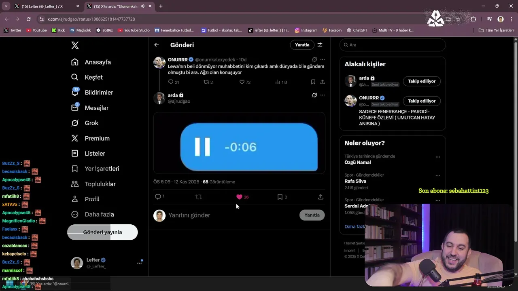This screenshot has width=518, height=291.
Task: Go back with the arrow next to Gönderi
Action: [157, 45]
